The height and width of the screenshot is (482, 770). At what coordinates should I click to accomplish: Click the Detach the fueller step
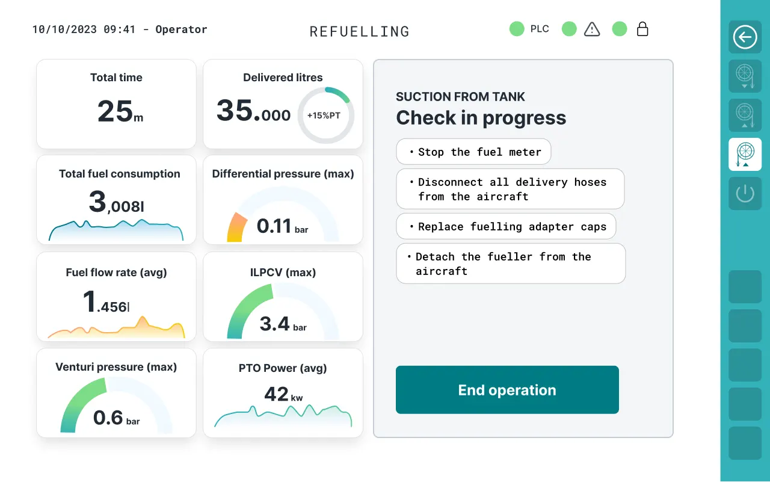[x=511, y=264]
